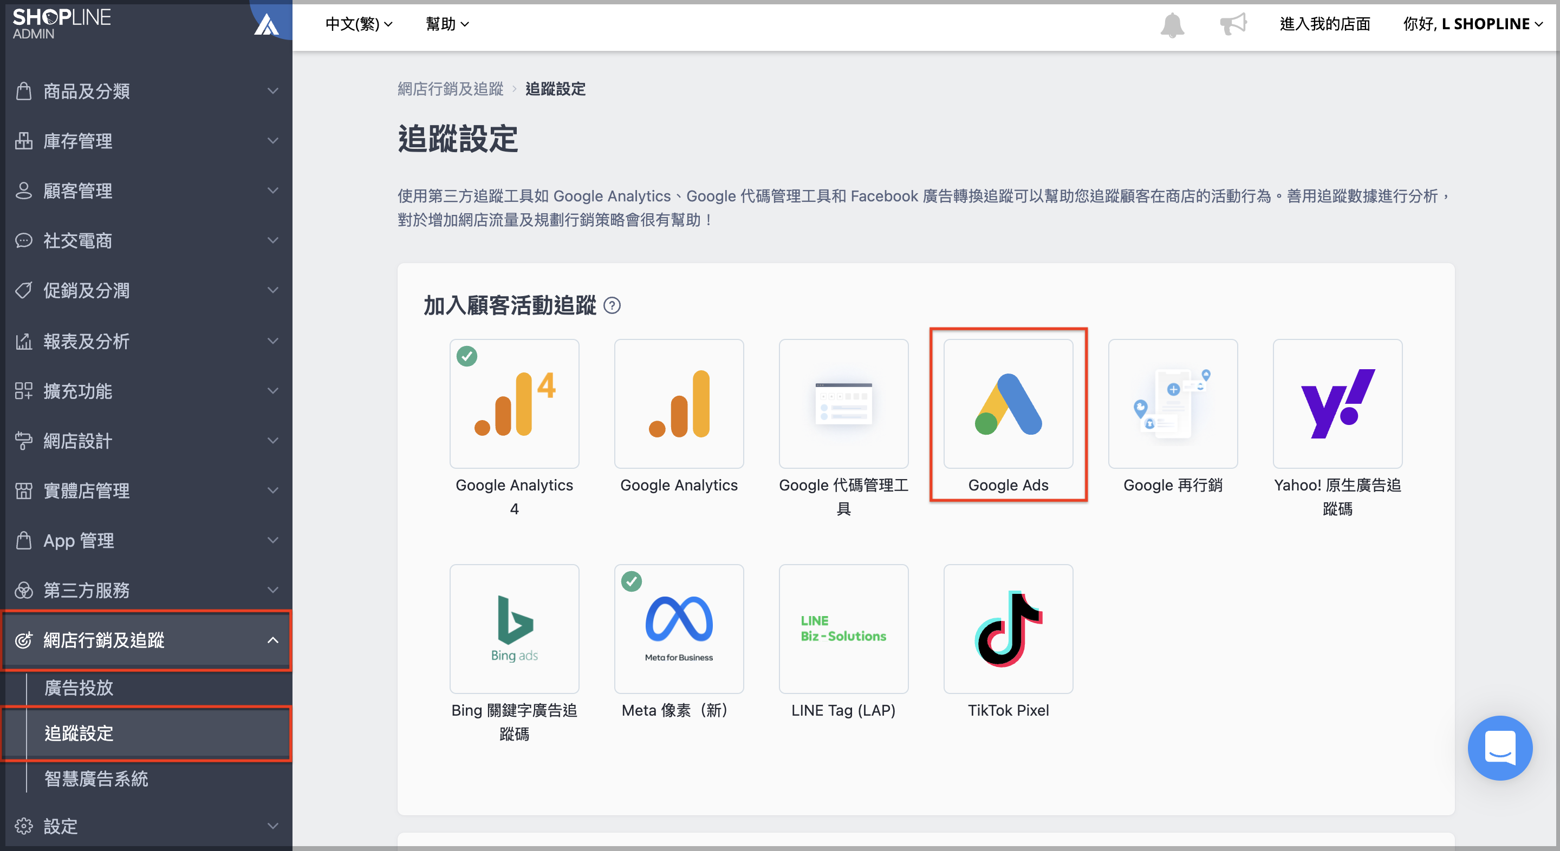Expand the 庫存管理 sidebar chevron
This screenshot has width=1560, height=851.
pyautogui.click(x=273, y=140)
